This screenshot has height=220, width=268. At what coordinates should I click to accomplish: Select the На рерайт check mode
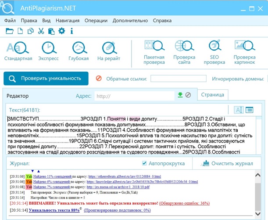[109, 51]
